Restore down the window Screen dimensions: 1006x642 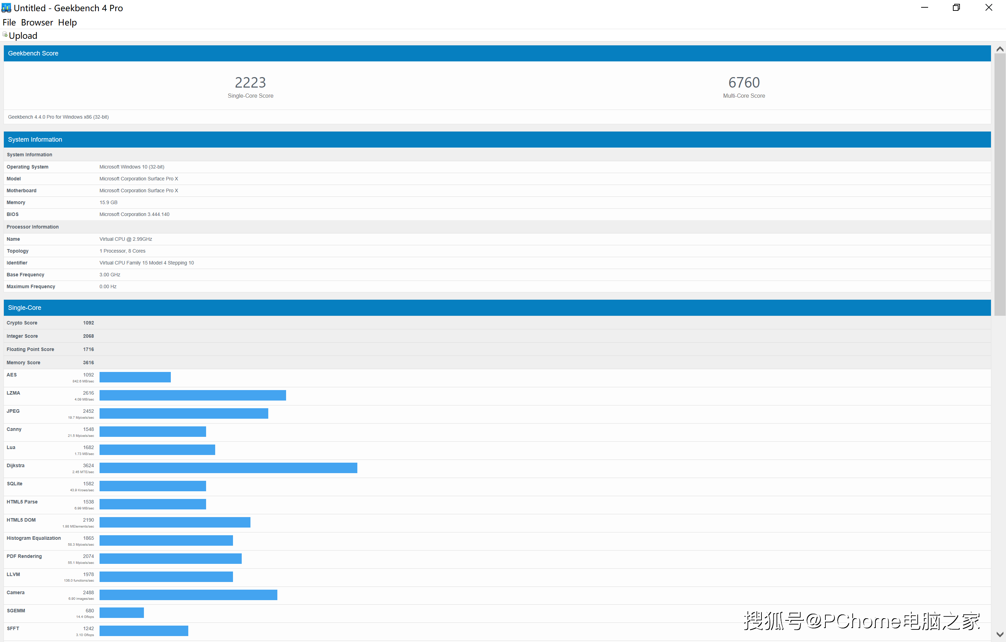tap(956, 8)
